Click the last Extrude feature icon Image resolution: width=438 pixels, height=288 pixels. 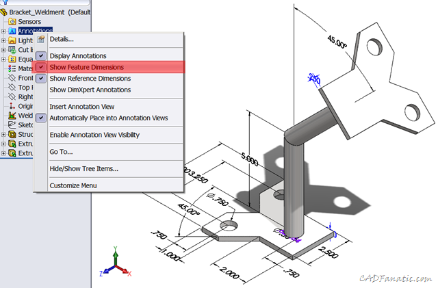pyautogui.click(x=12, y=153)
